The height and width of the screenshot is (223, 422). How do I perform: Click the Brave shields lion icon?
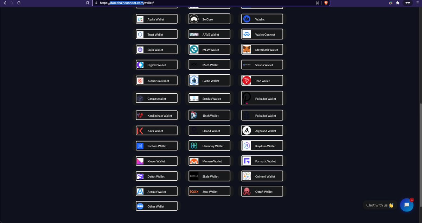326,3
